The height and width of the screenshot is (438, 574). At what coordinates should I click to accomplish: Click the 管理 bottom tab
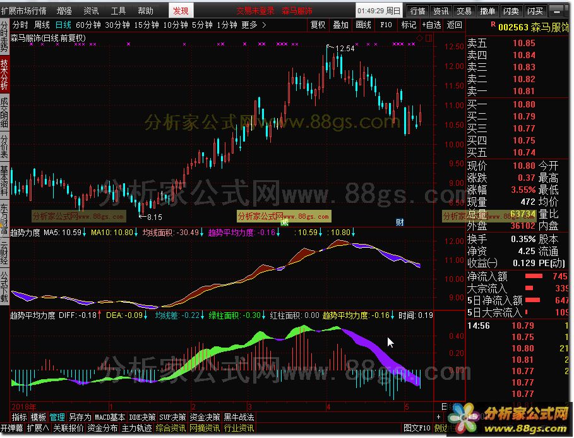[57, 417]
